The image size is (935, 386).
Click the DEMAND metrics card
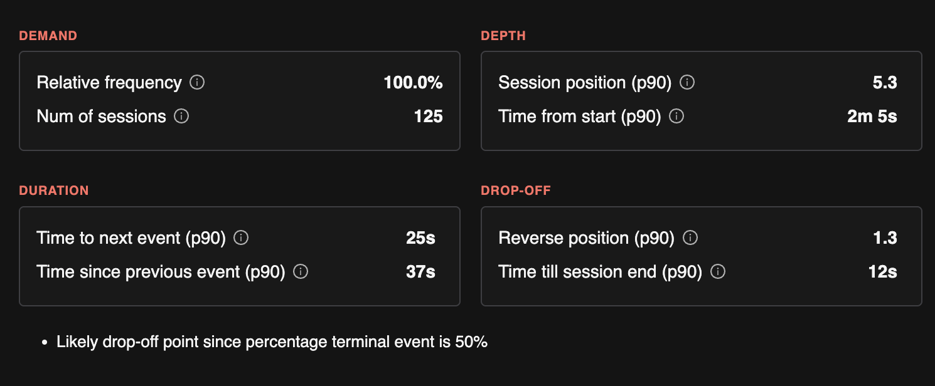pos(240,100)
